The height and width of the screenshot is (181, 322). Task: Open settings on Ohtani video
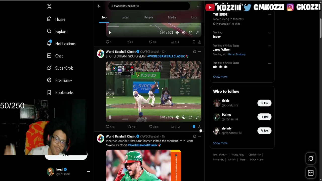coord(184,117)
